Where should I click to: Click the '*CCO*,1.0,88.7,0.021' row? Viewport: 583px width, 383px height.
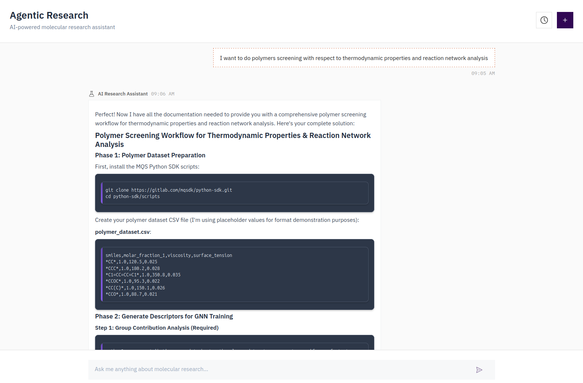[x=131, y=294]
